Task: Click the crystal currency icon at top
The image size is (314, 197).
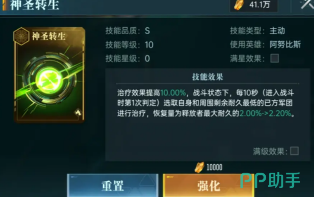Action: [x=239, y=5]
